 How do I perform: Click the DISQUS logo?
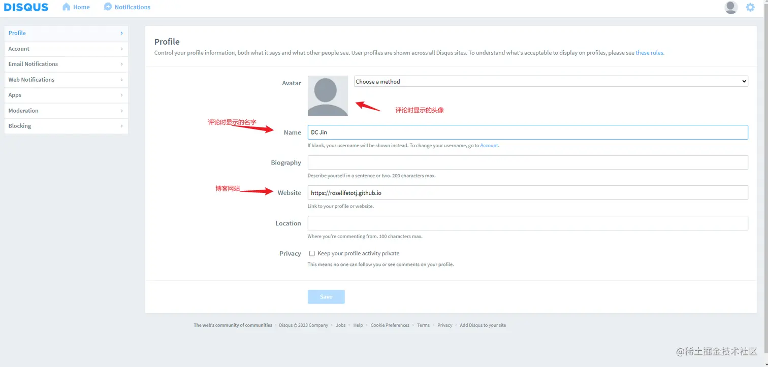point(26,7)
